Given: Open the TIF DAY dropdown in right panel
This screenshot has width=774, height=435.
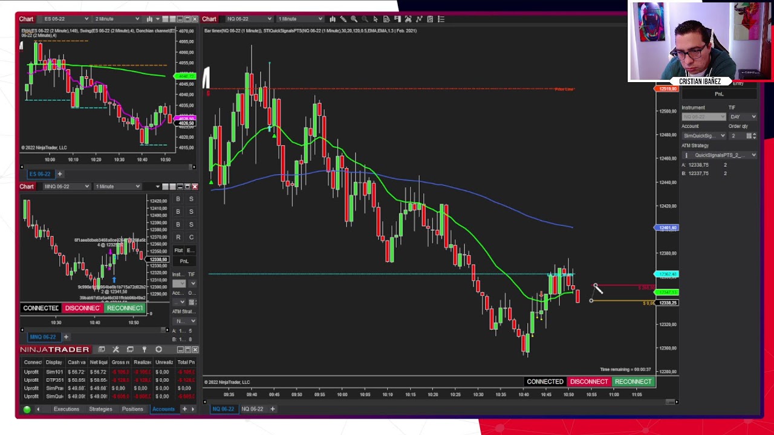Looking at the screenshot, I should pos(743,117).
